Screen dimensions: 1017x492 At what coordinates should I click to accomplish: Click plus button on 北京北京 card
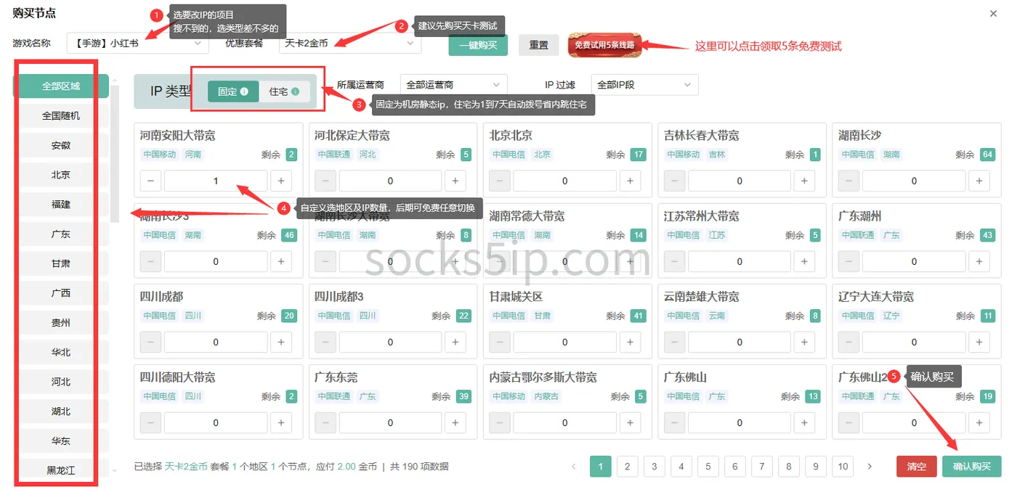click(x=631, y=181)
